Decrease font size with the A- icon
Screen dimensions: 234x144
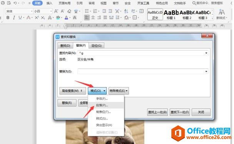(x=62, y=11)
